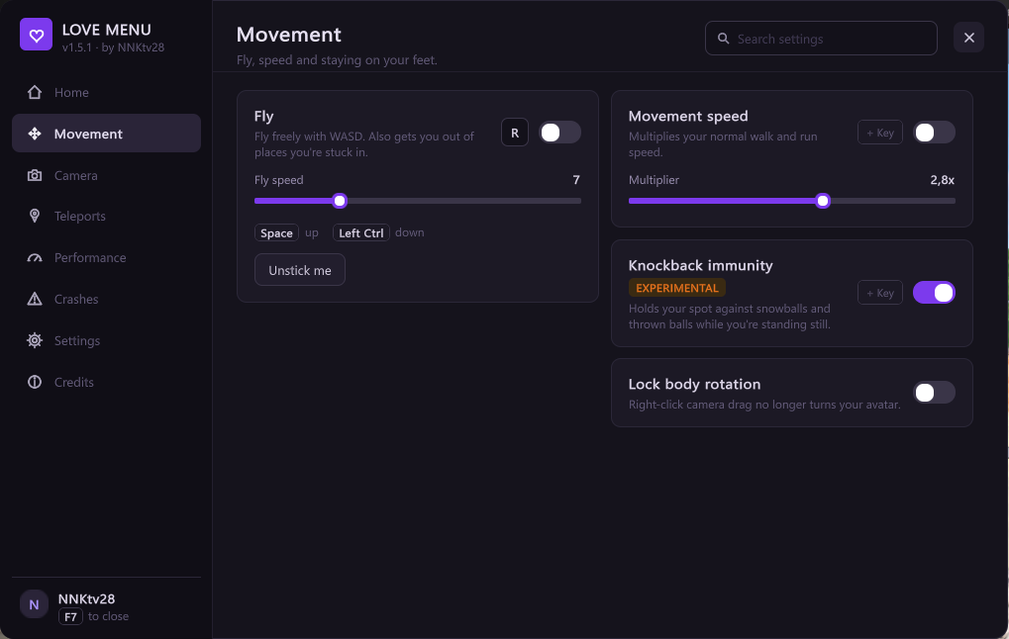The height and width of the screenshot is (639, 1009).
Task: Click the EXPERIMENTAL badge
Action: tap(677, 288)
